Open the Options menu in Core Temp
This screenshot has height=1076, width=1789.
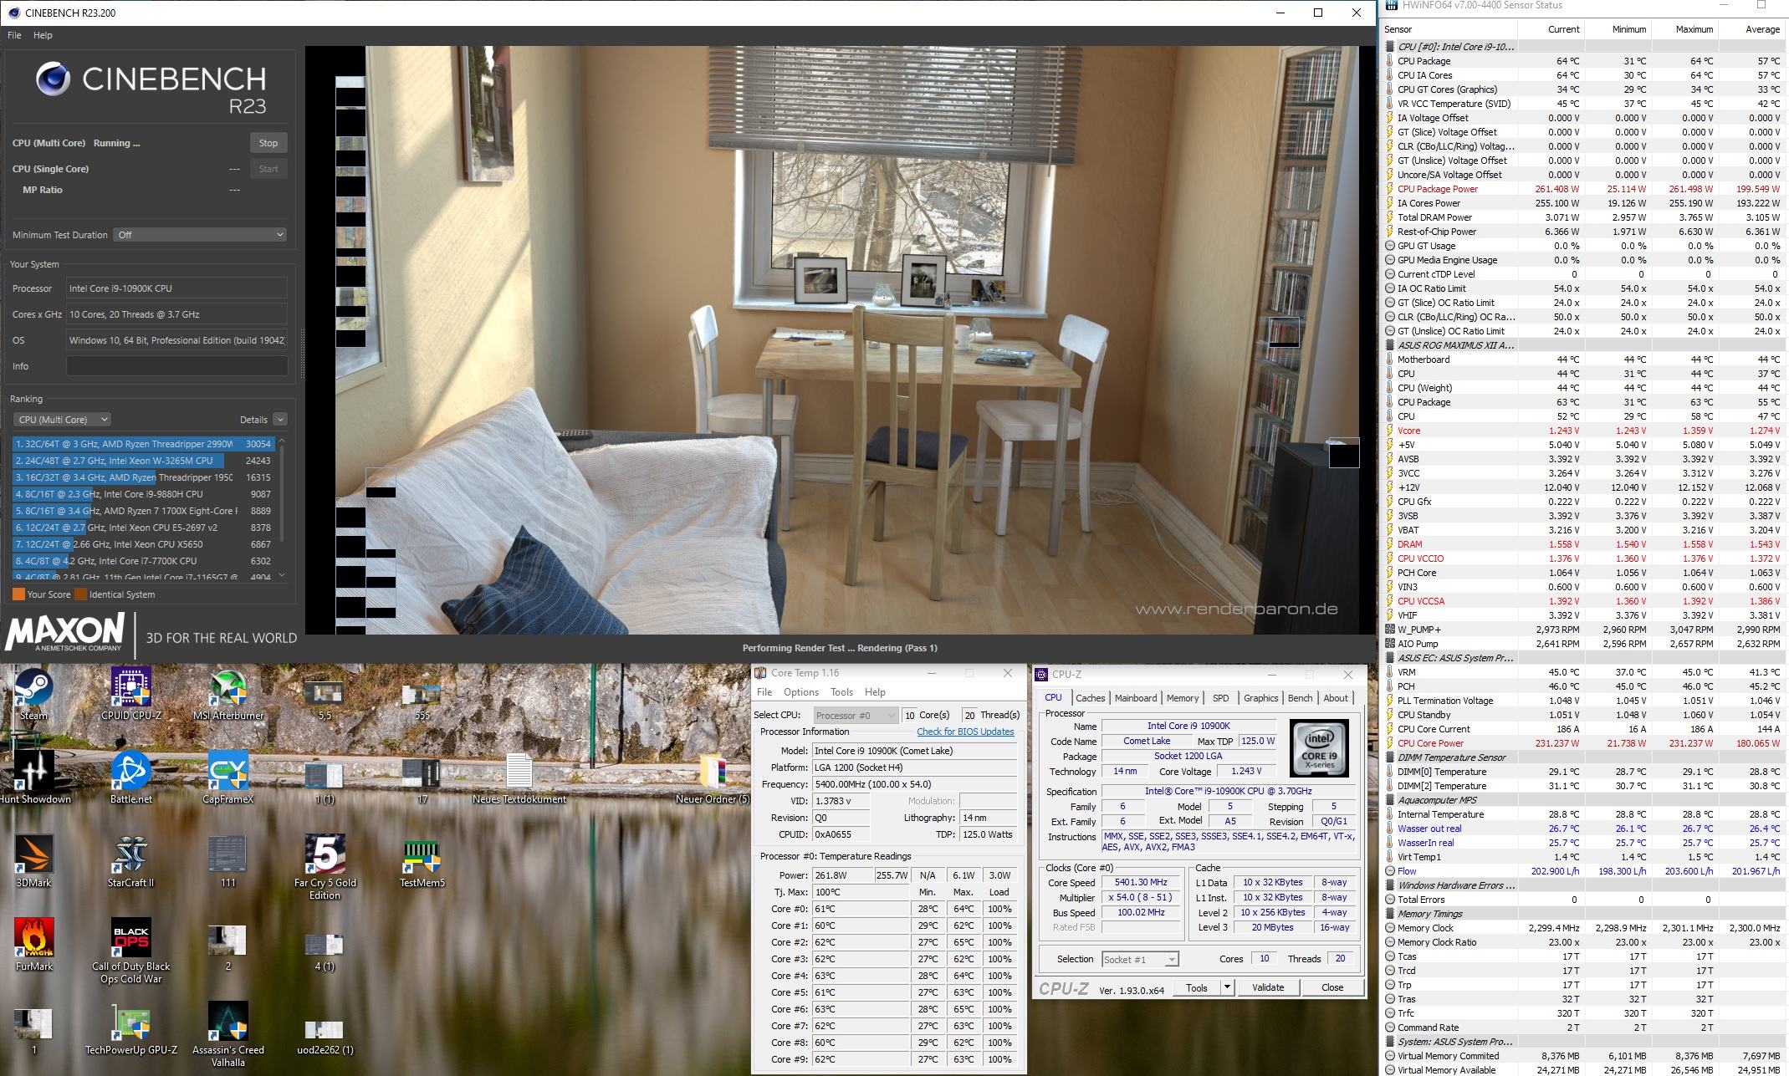click(800, 692)
